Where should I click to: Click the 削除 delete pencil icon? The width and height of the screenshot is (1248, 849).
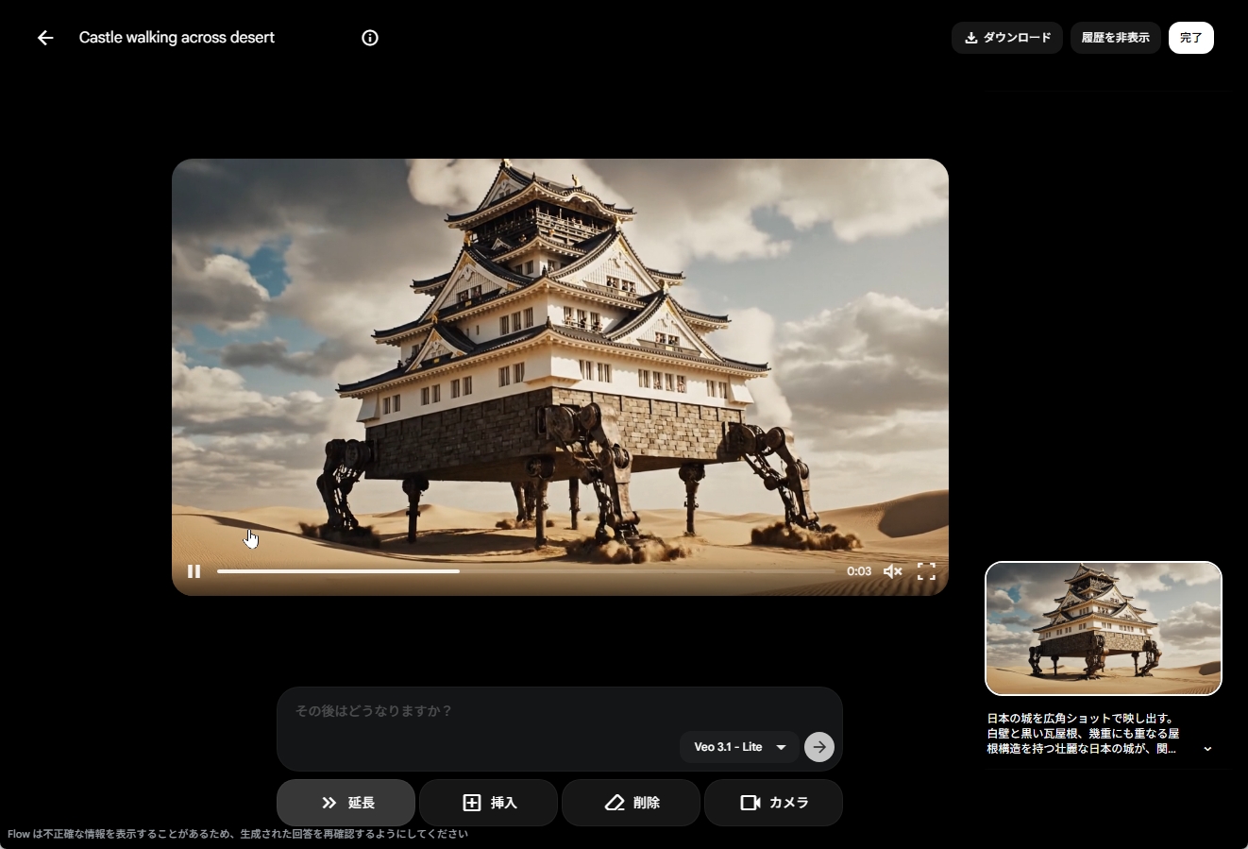click(615, 803)
